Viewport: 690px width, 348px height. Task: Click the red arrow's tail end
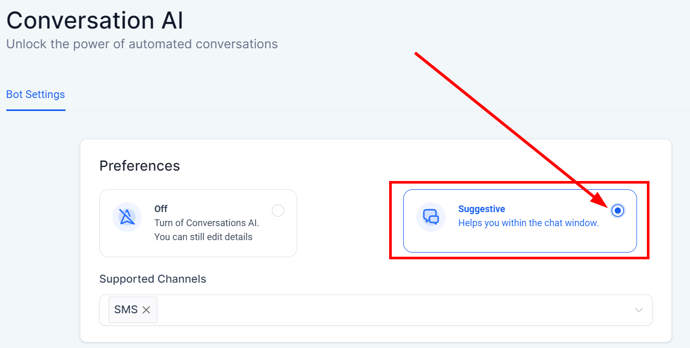coord(417,54)
